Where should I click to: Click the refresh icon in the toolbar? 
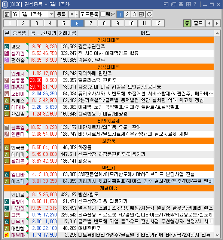(x=149, y=14)
